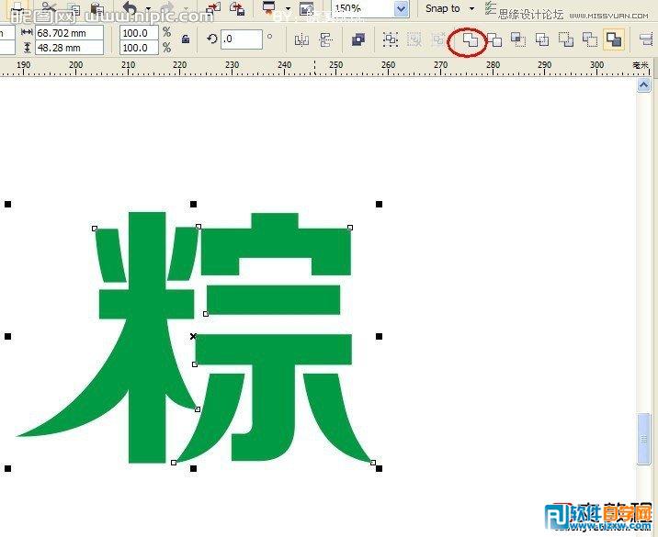Click the Paste clipboard icon
This screenshot has width=658, height=537.
(x=97, y=8)
